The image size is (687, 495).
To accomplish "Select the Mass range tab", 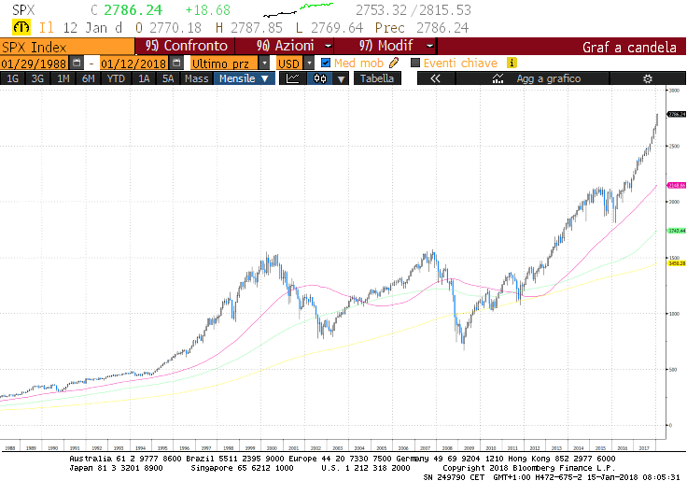I will [x=196, y=78].
